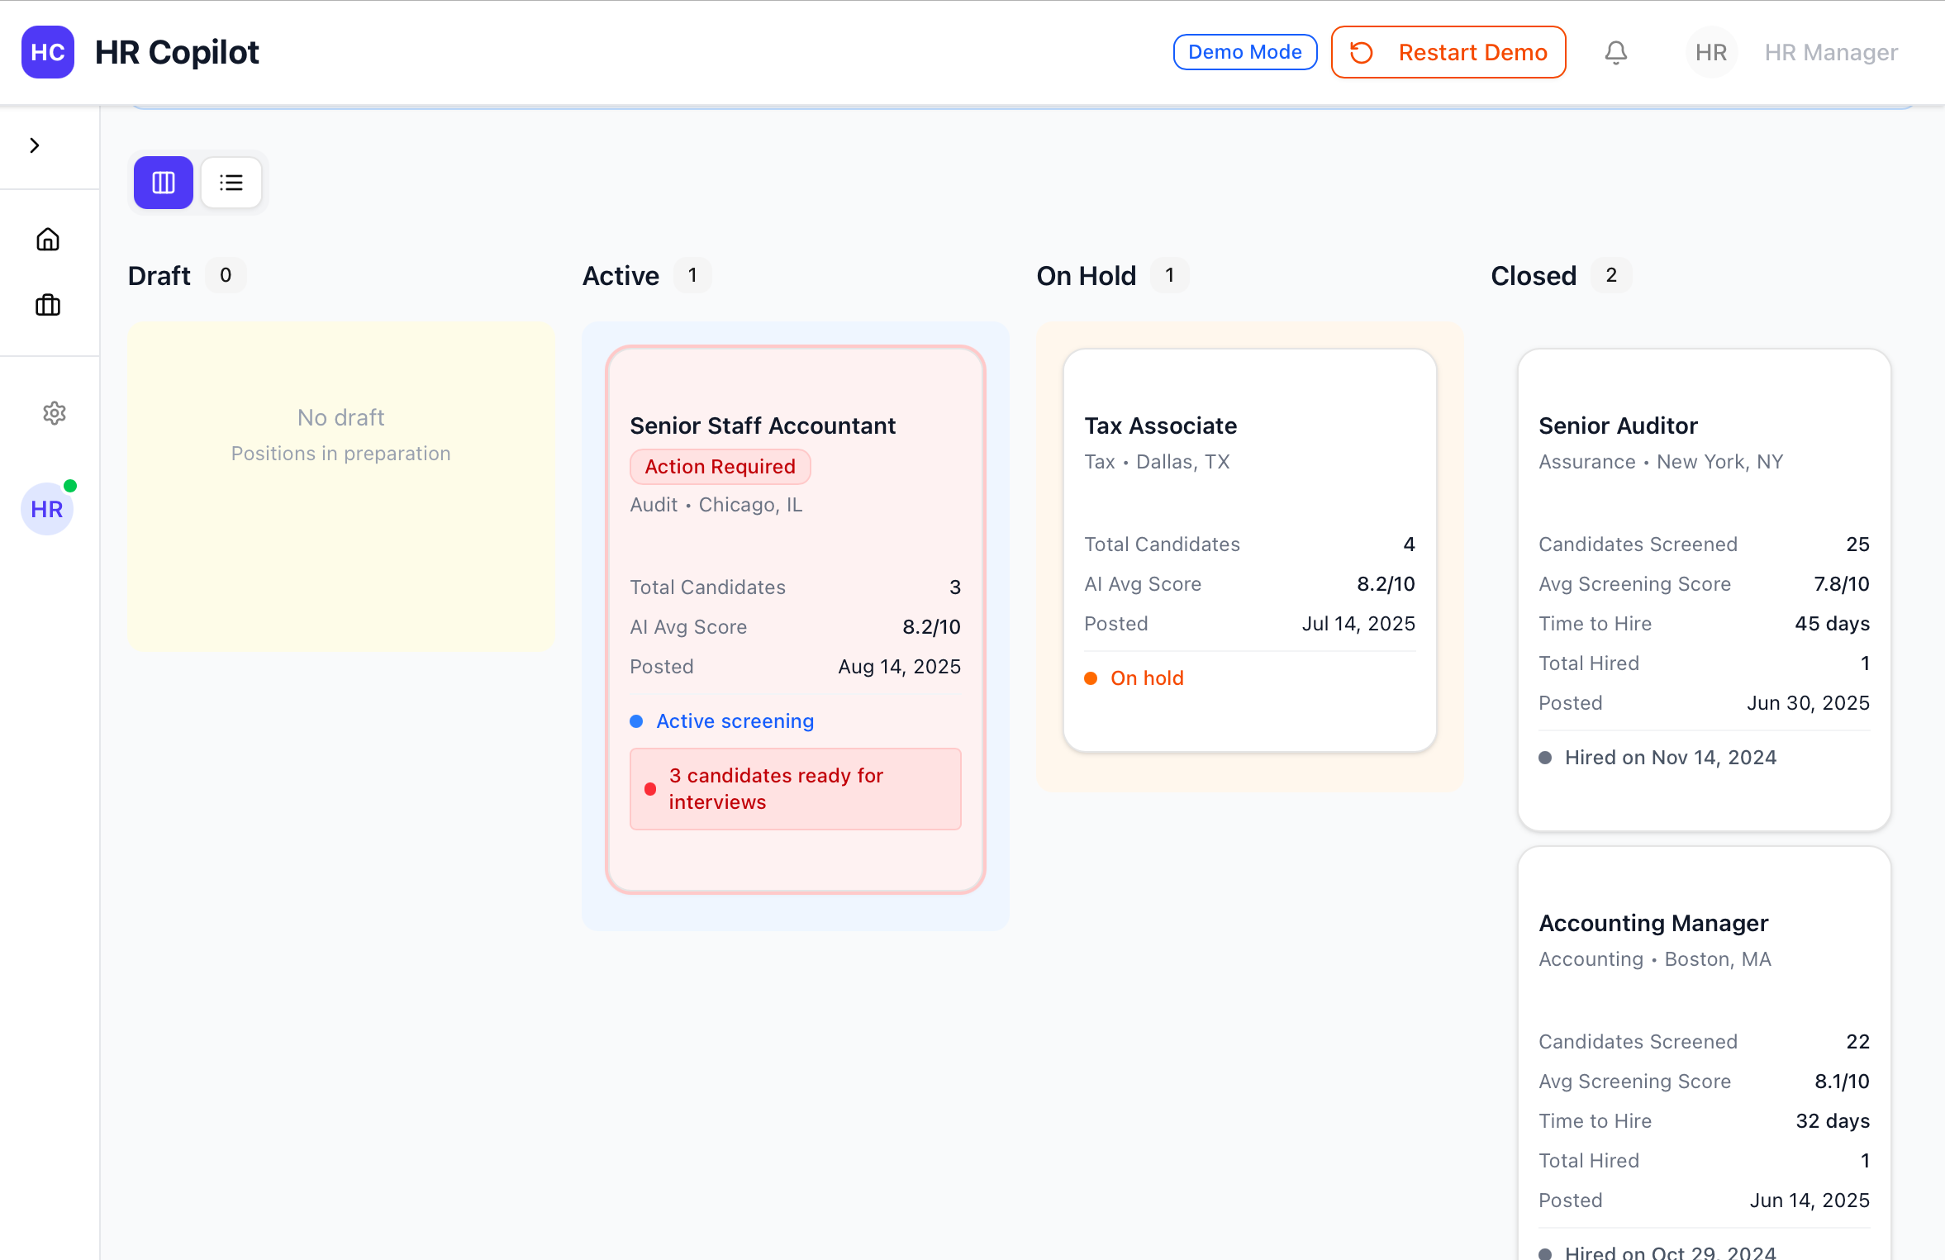Viewport: 1945px width, 1260px height.
Task: Click HR avatar with green status dot
Action: tap(47, 509)
